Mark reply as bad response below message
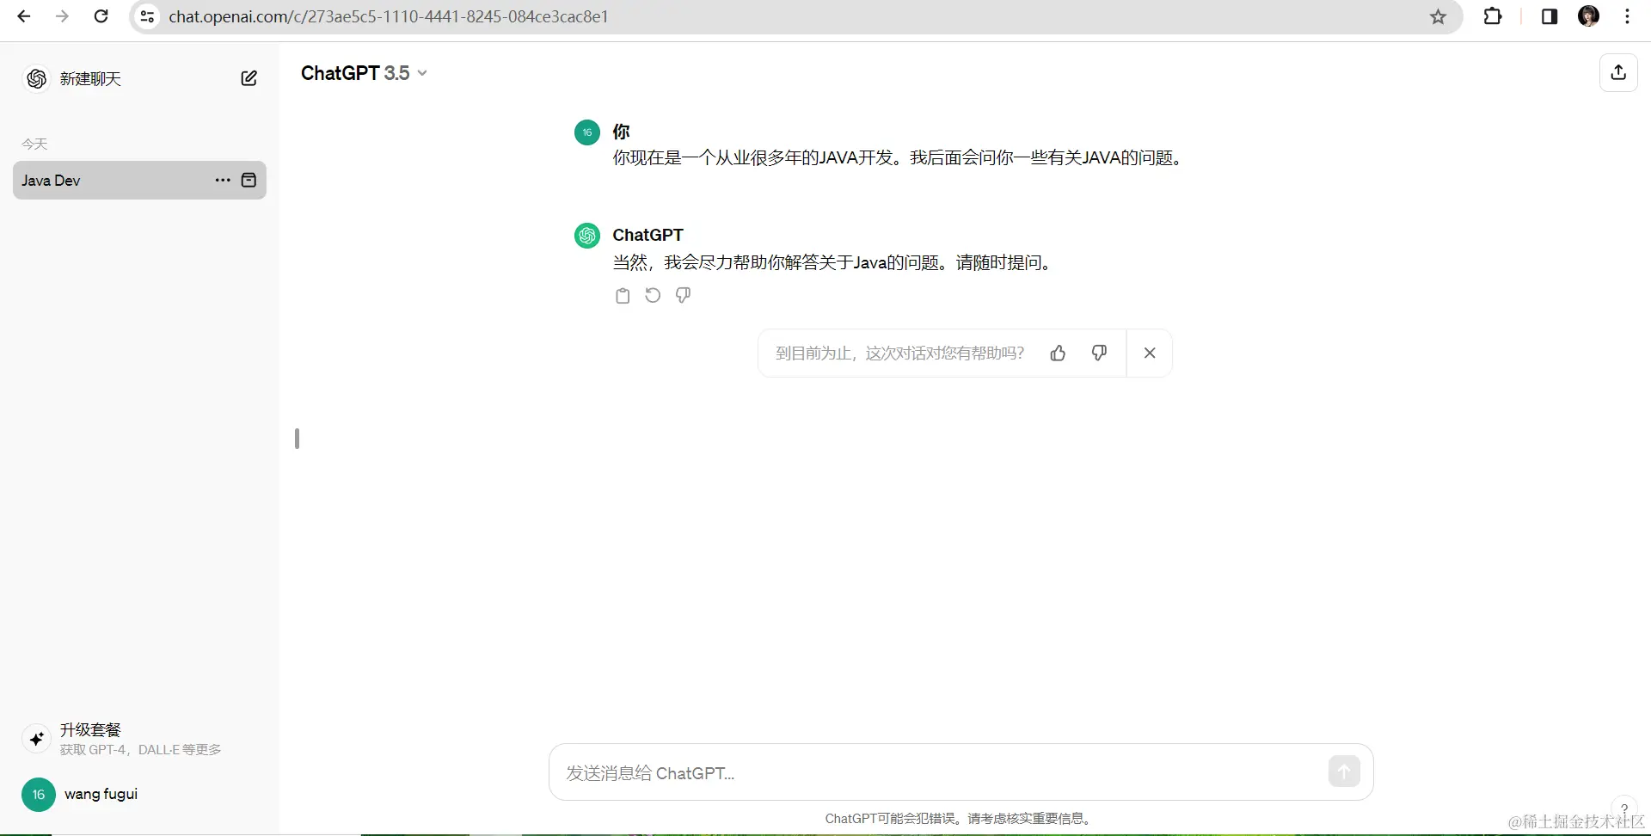Screen dimensions: 1651x836 [x=683, y=295]
